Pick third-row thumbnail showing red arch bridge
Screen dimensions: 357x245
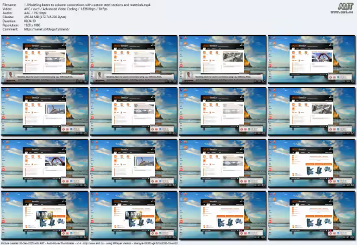(45, 163)
